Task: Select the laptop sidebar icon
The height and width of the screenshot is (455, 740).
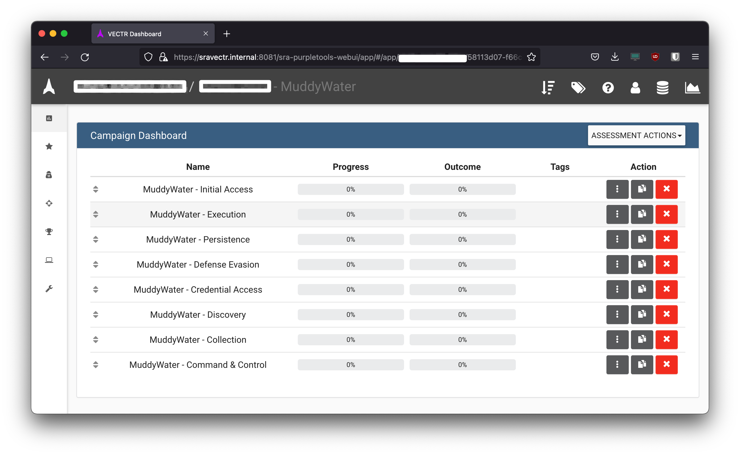Action: click(x=49, y=260)
